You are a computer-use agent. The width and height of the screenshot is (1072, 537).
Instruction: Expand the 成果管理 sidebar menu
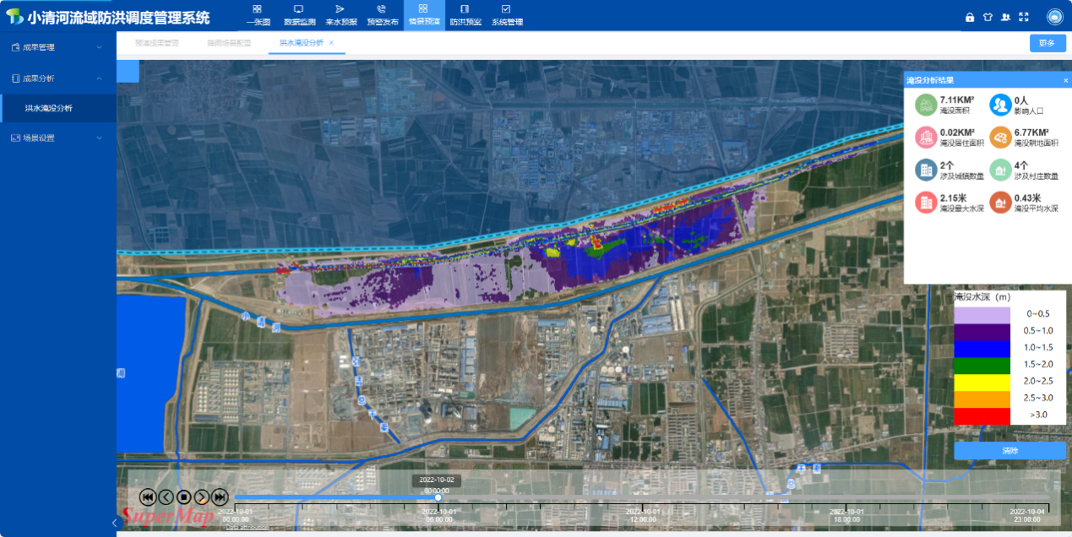pyautogui.click(x=57, y=47)
